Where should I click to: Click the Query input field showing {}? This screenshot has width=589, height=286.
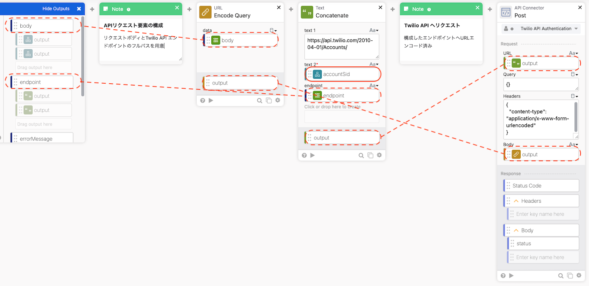pyautogui.click(x=540, y=84)
